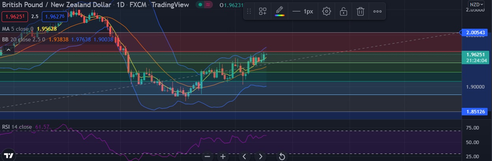Select the RSI 14 close indicator legend

17,127
